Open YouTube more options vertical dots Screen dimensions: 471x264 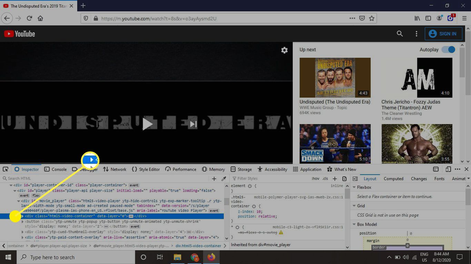pos(417,34)
